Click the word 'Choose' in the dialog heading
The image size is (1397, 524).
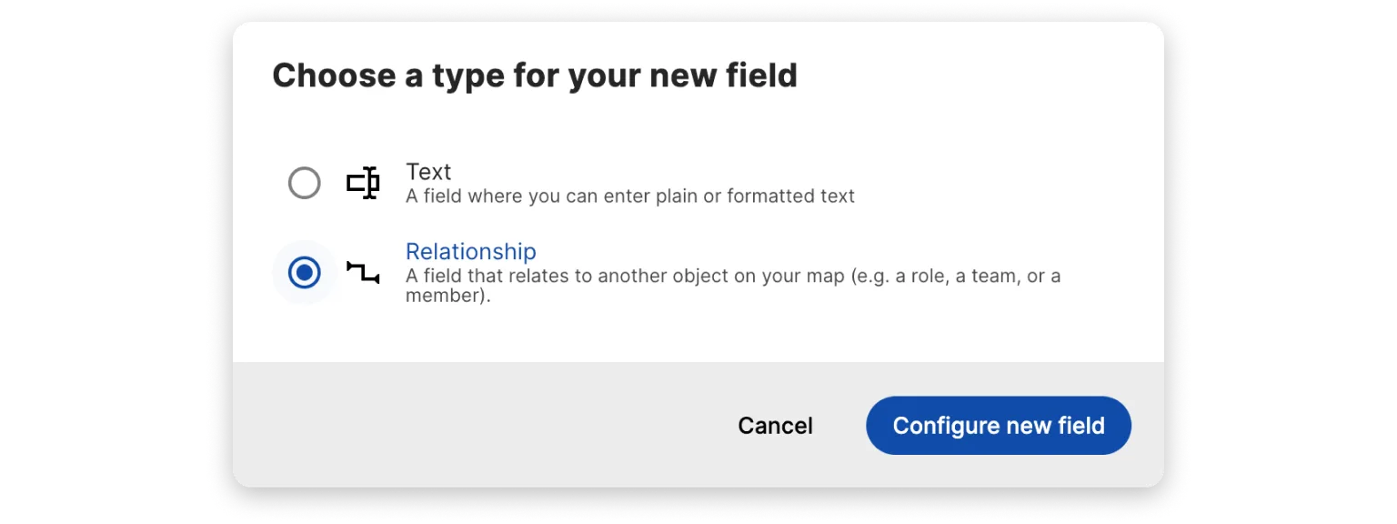click(x=332, y=76)
